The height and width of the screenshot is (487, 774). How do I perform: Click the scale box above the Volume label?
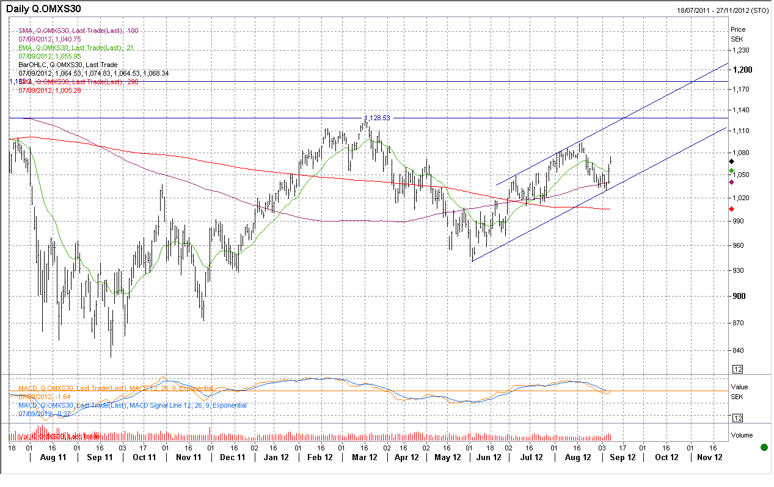[x=737, y=418]
